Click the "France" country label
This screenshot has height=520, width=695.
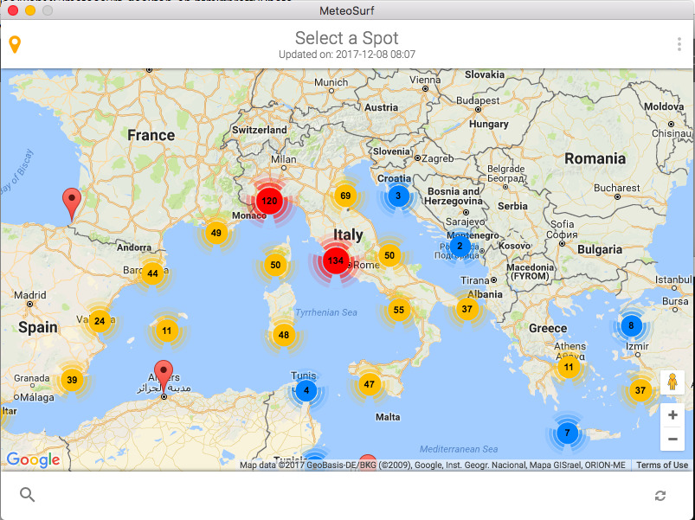point(151,135)
